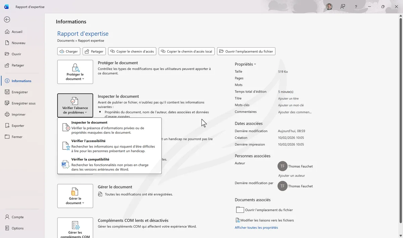Click the Vérifier la compatibilité Word icon

tap(66, 164)
